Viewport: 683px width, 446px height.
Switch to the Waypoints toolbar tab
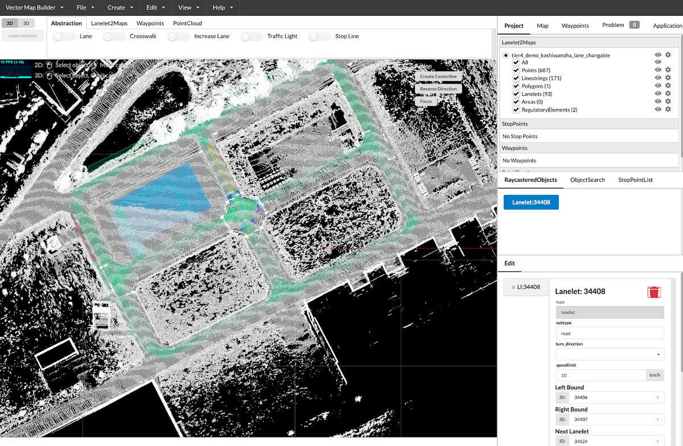click(150, 23)
